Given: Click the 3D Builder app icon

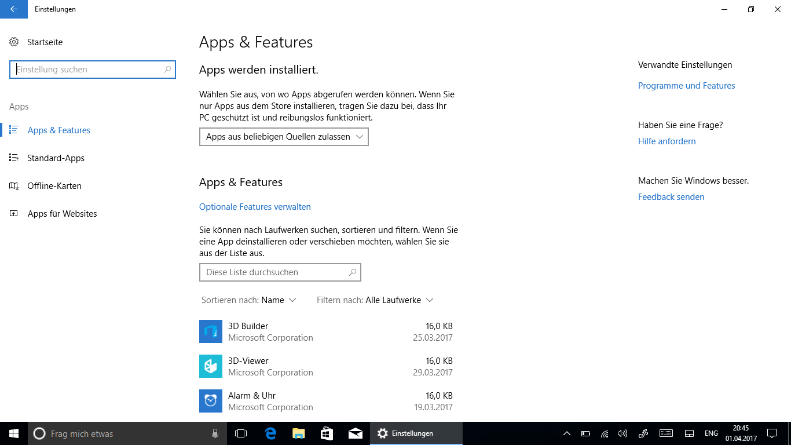Looking at the screenshot, I should pyautogui.click(x=211, y=331).
